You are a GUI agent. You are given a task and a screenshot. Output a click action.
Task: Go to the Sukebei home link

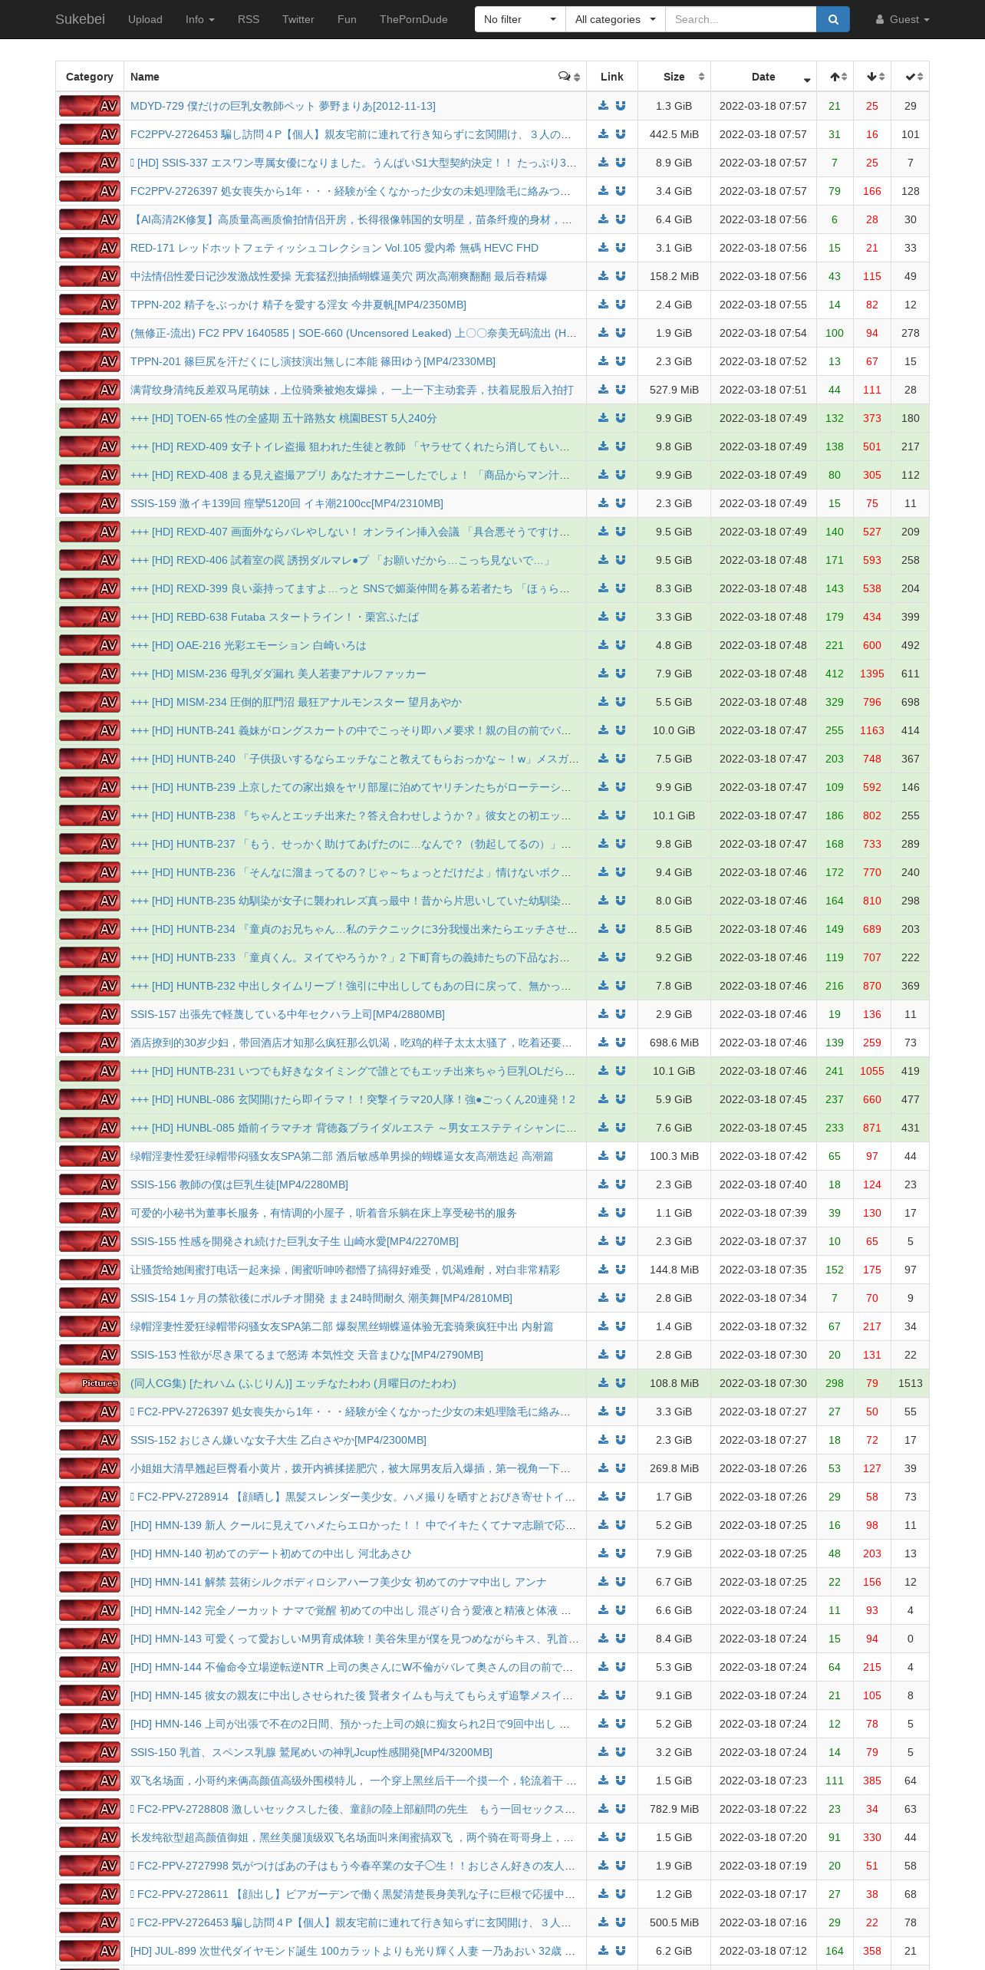coord(80,19)
